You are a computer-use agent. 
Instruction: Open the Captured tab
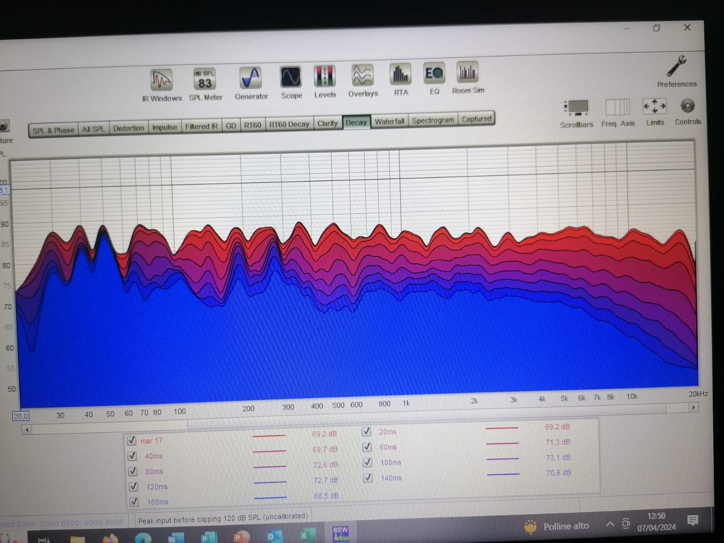tap(476, 119)
